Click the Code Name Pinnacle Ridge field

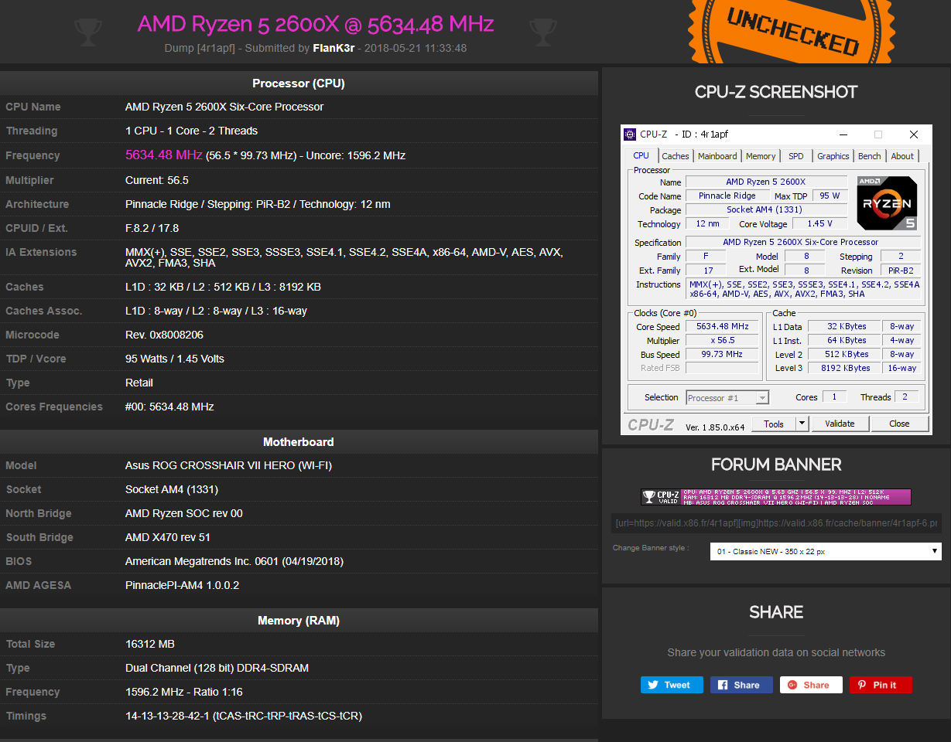[727, 196]
